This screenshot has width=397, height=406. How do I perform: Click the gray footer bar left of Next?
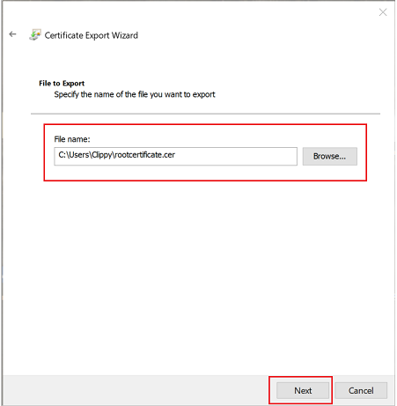point(135,390)
